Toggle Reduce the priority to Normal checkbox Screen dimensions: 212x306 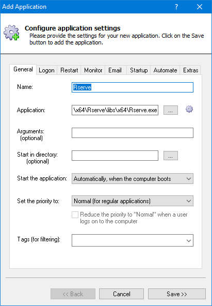[x=75, y=215]
